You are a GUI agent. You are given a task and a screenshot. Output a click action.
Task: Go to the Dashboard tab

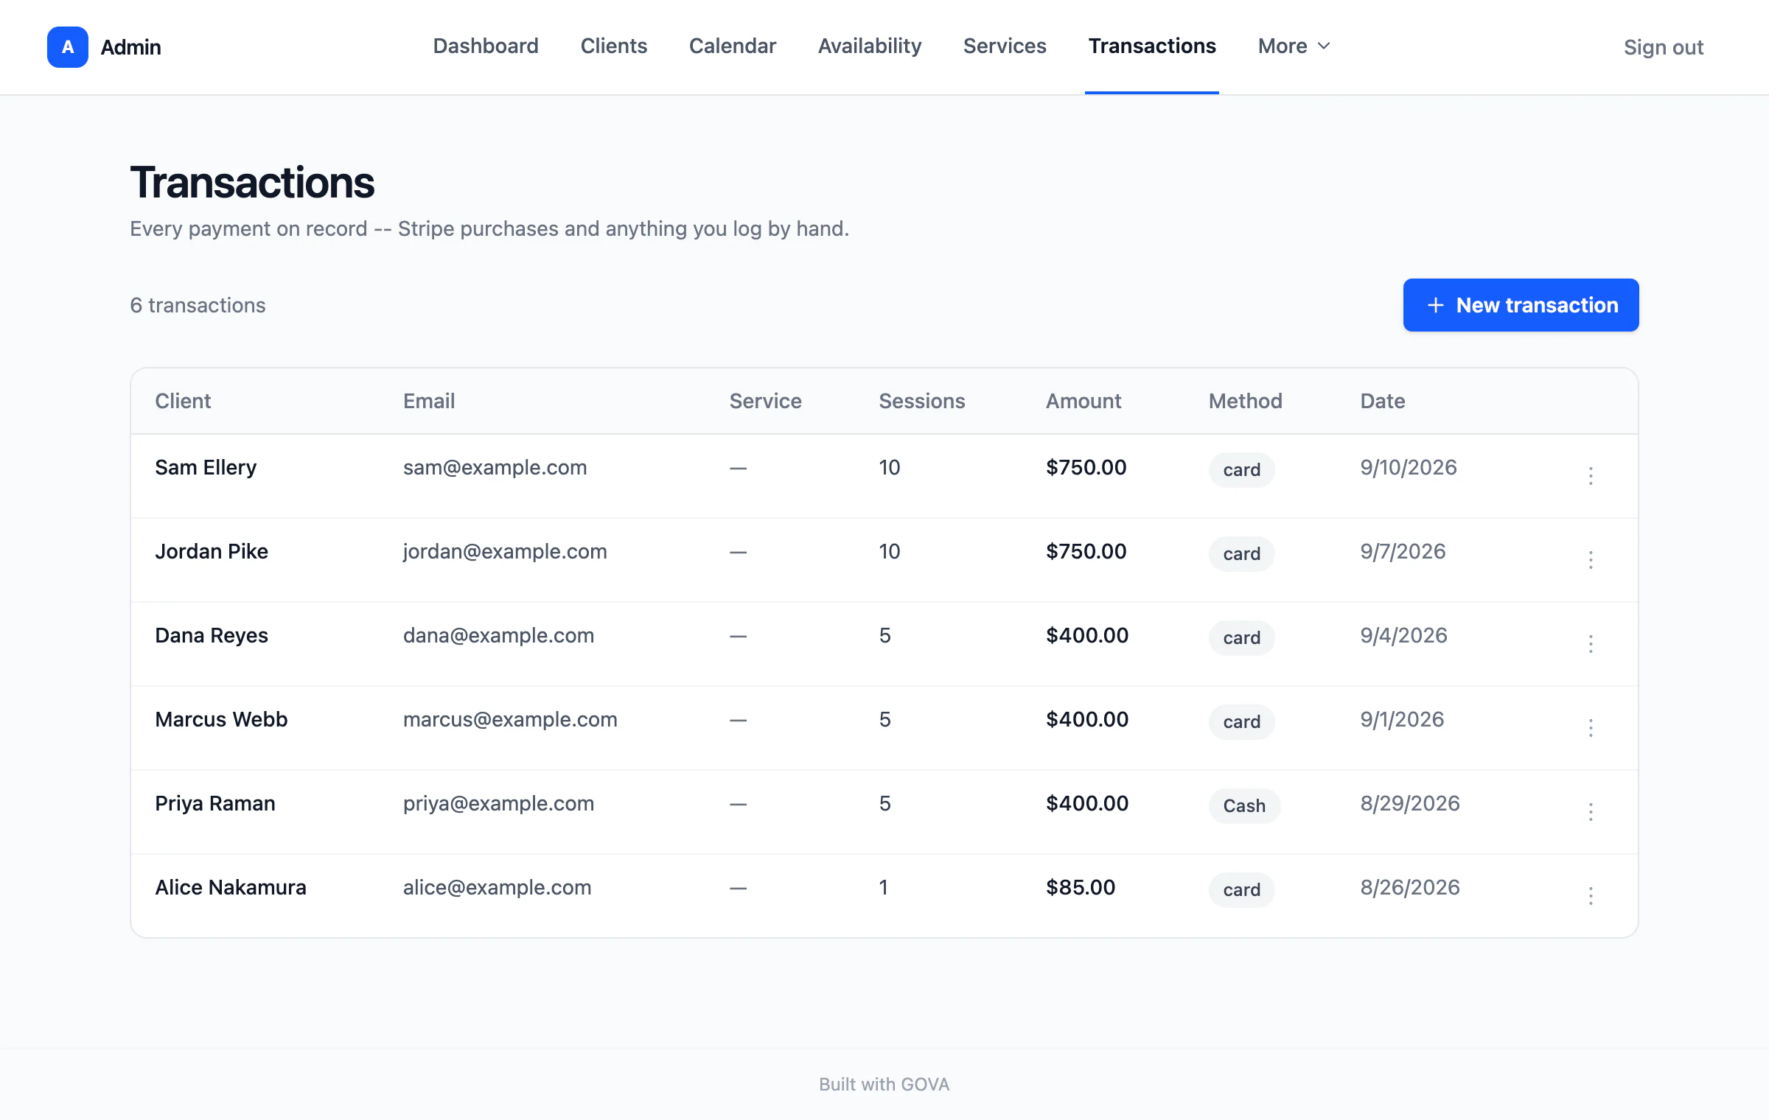click(x=486, y=46)
